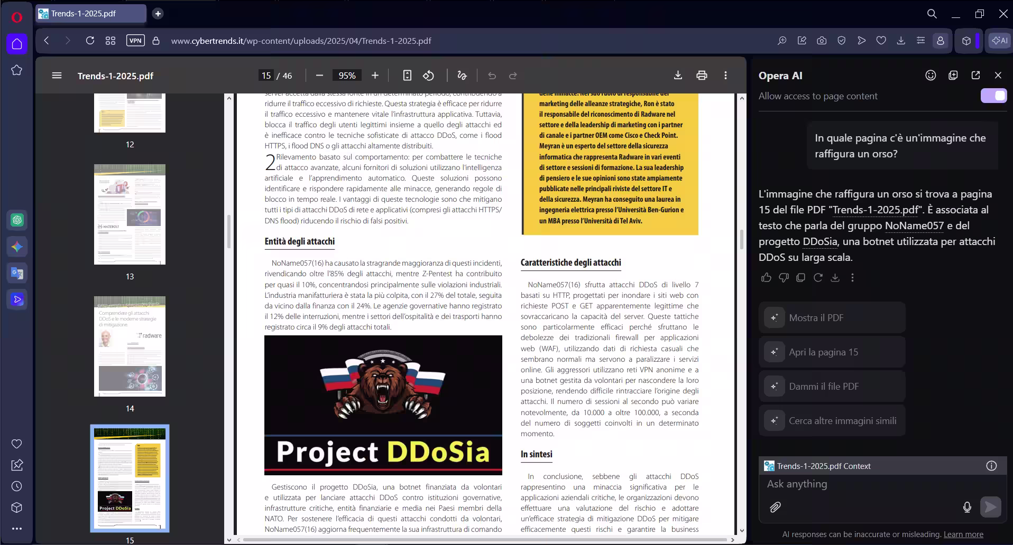Choose the suggestion Dammi il file PDF
The width and height of the screenshot is (1013, 545).
[832, 386]
